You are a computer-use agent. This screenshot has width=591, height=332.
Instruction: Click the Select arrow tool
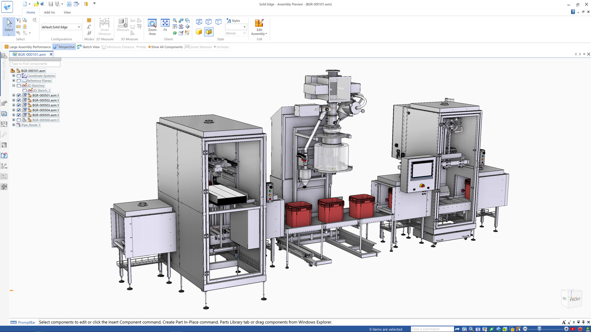(9, 25)
